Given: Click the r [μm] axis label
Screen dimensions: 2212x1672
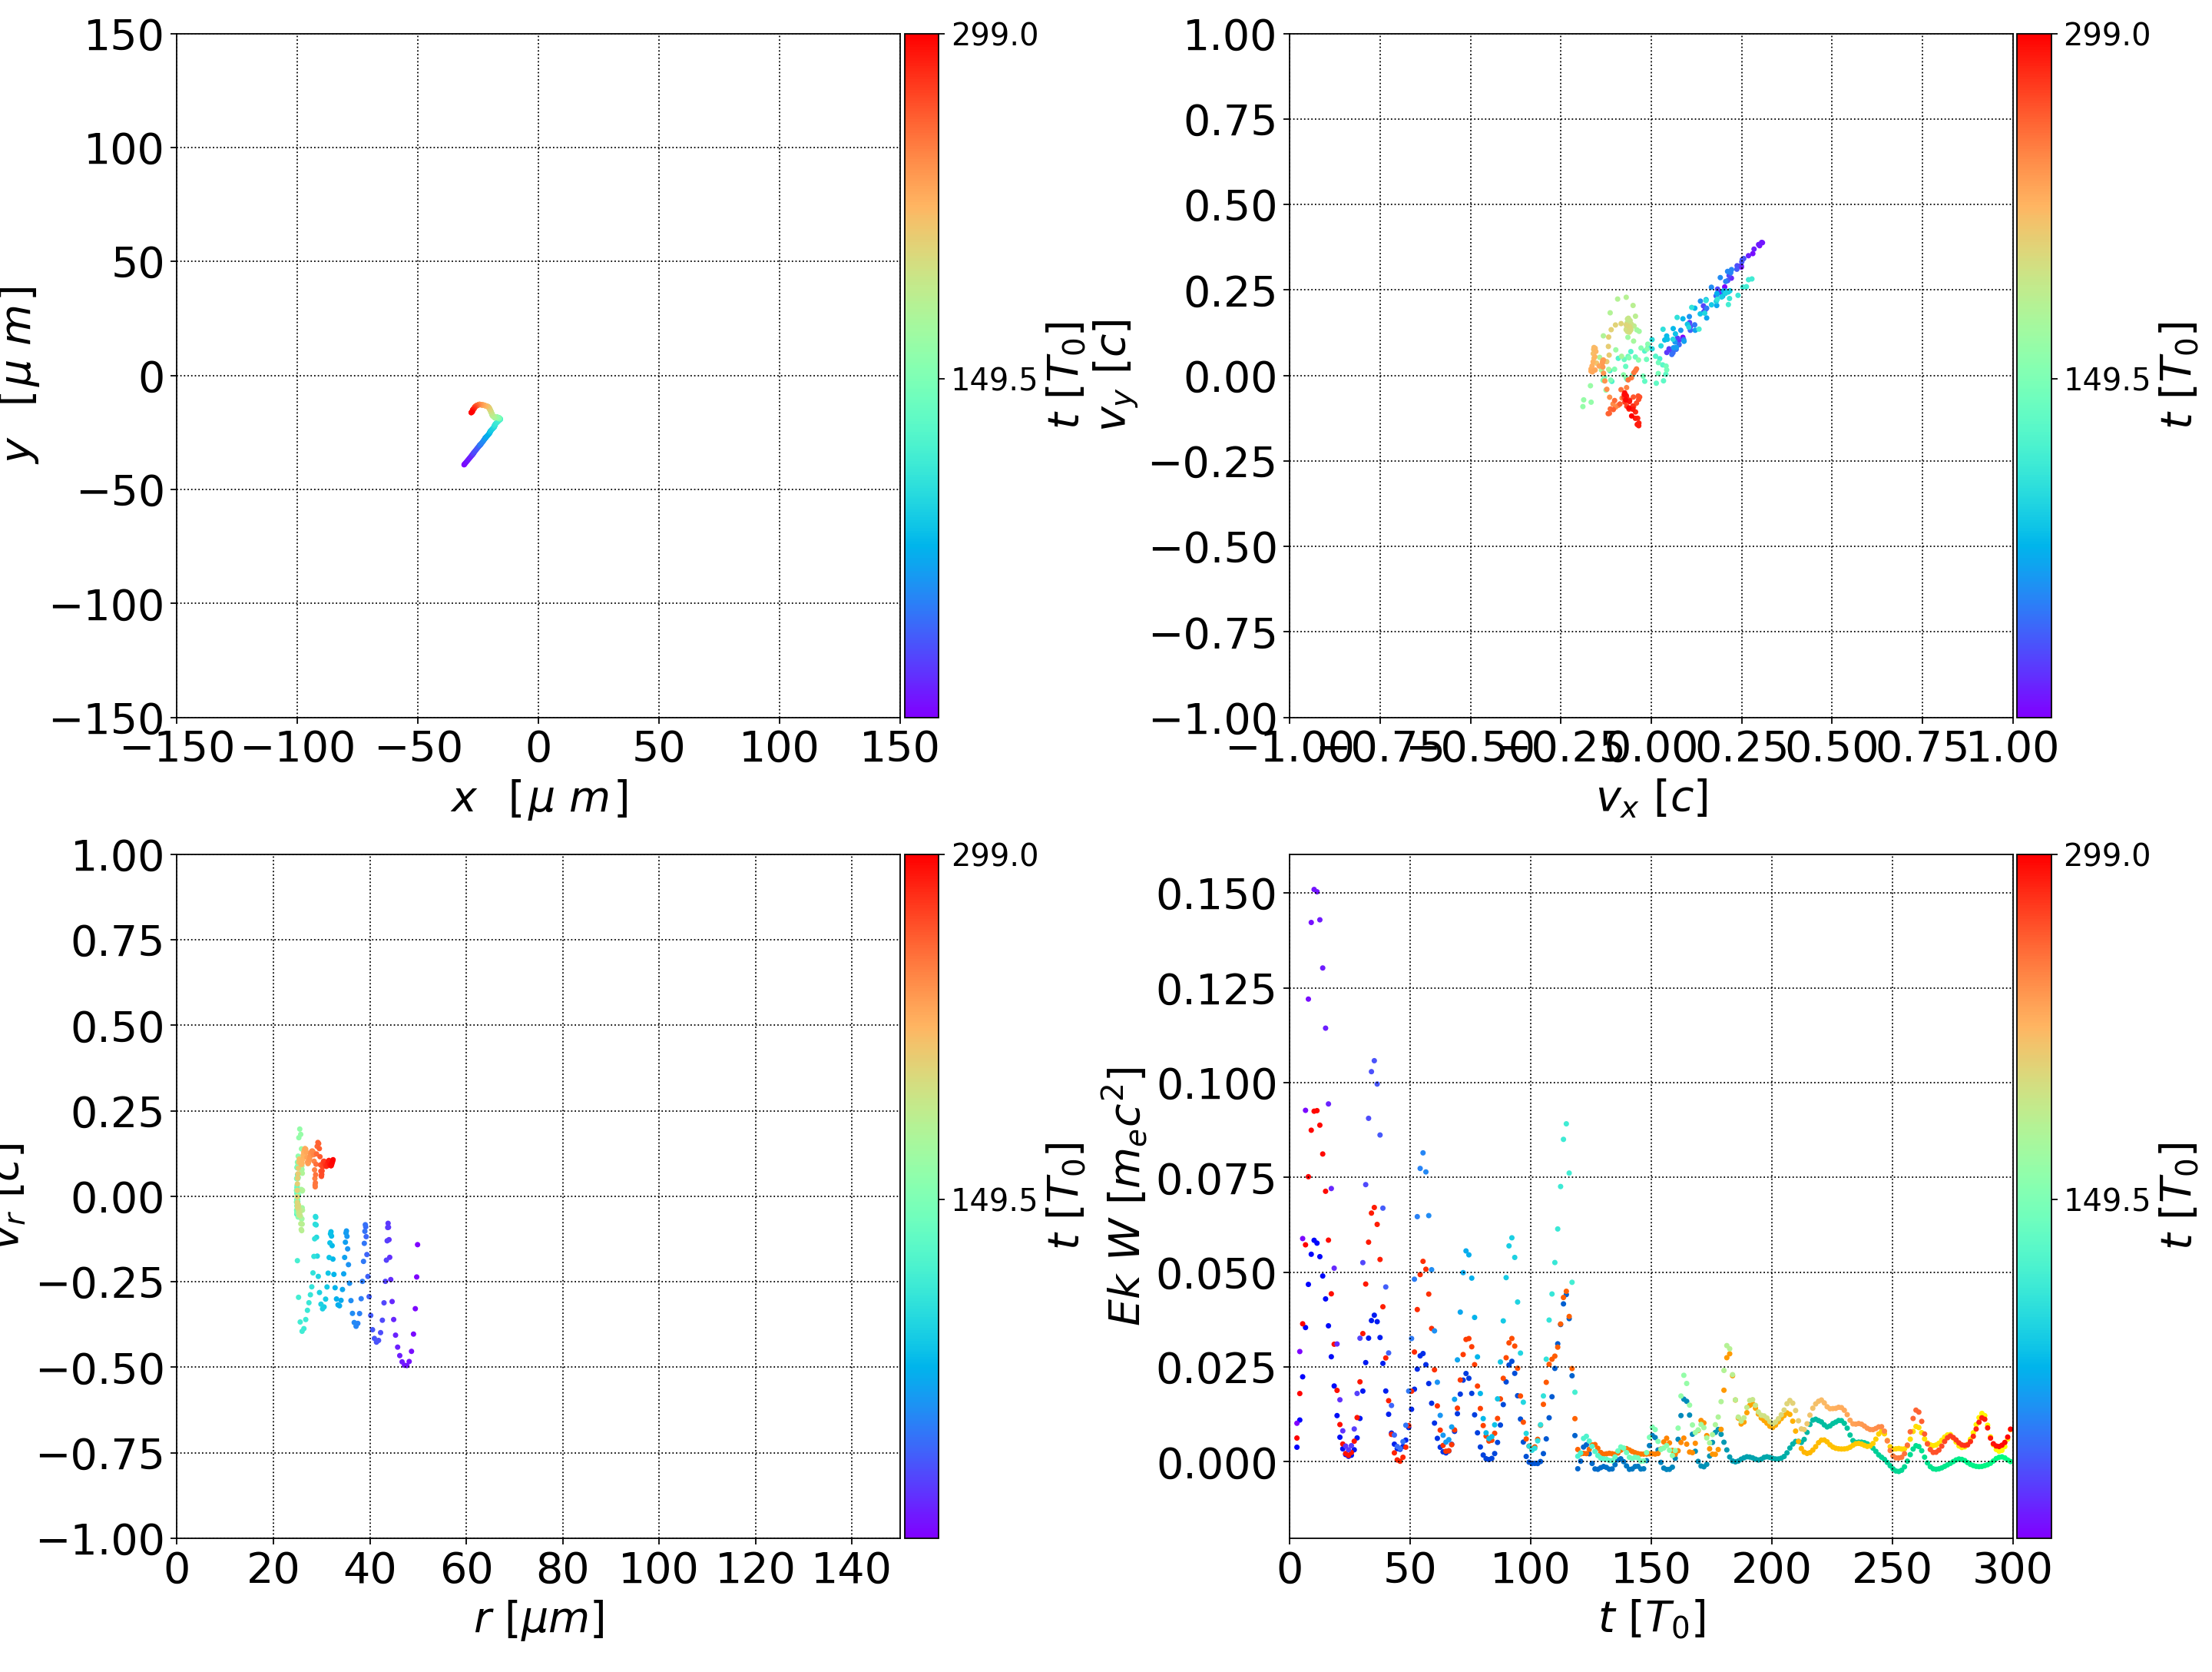Looking at the screenshot, I should tap(539, 1619).
